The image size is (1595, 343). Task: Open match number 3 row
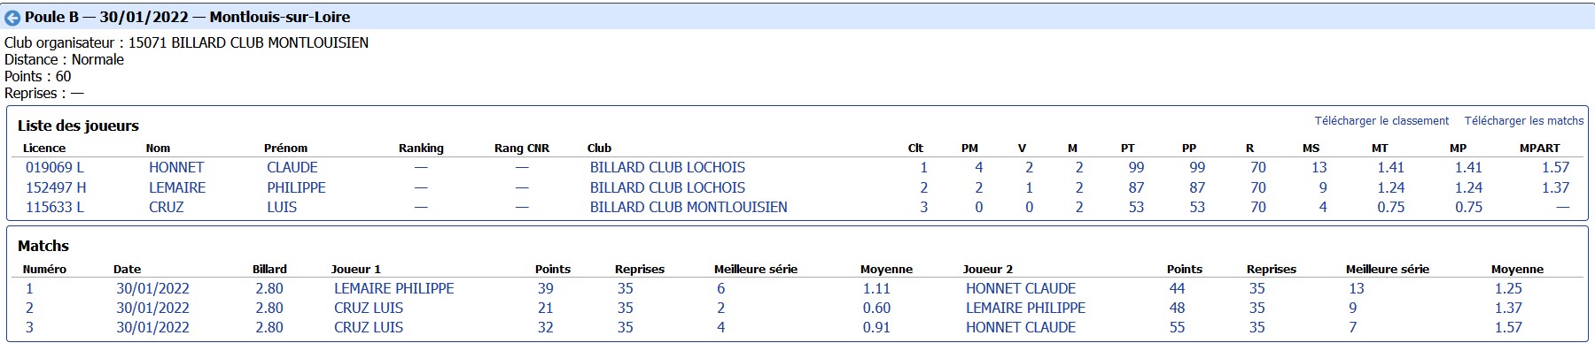(x=797, y=327)
